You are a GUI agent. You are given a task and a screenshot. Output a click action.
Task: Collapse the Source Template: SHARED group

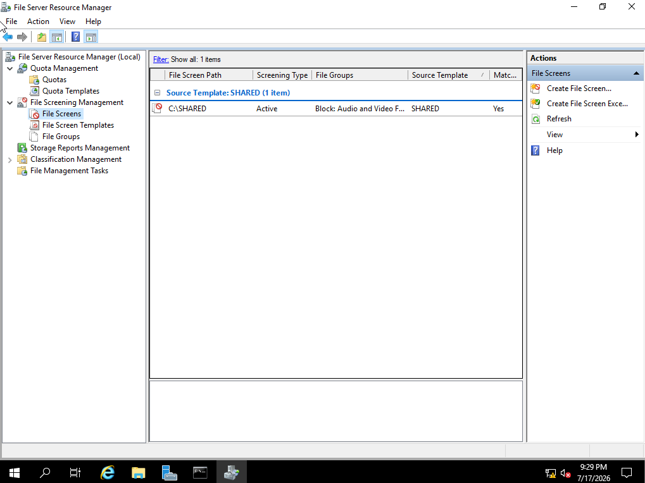157,93
